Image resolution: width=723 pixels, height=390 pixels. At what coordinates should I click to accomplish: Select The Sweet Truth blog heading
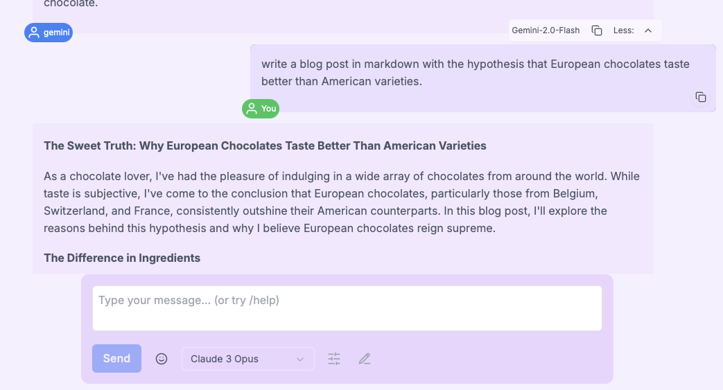[265, 145]
